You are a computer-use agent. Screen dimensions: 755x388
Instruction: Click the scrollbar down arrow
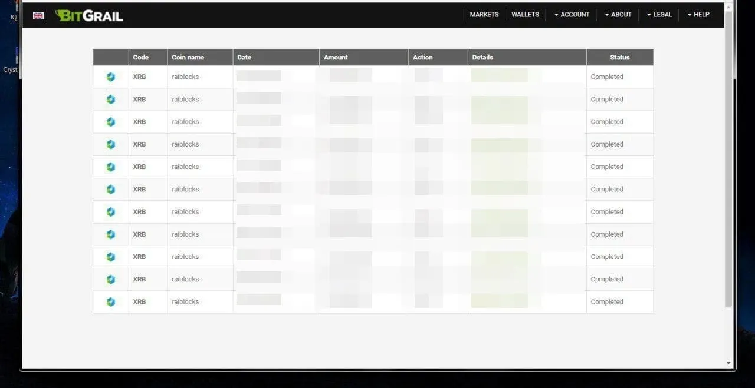point(728,363)
